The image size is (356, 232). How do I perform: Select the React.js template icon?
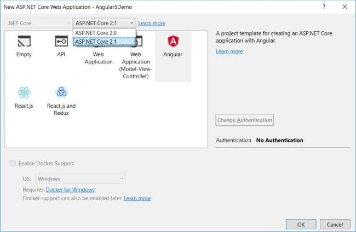click(x=24, y=92)
